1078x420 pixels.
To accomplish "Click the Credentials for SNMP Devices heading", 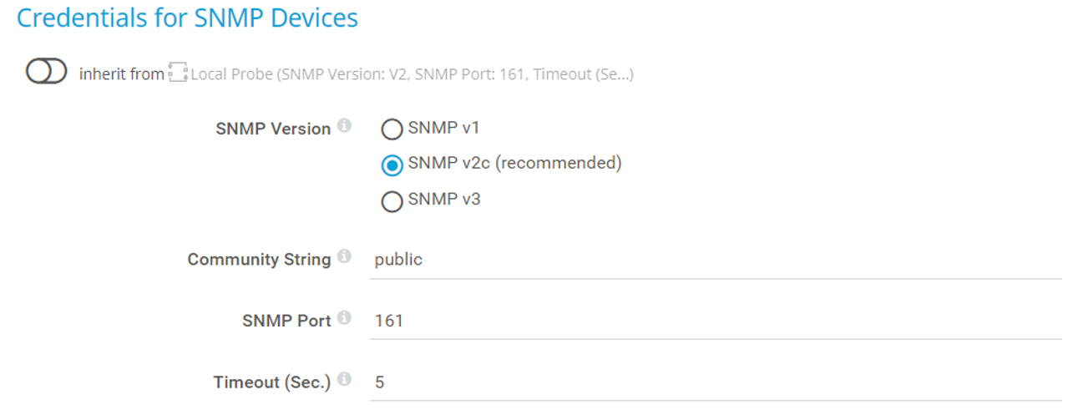I will point(188,18).
